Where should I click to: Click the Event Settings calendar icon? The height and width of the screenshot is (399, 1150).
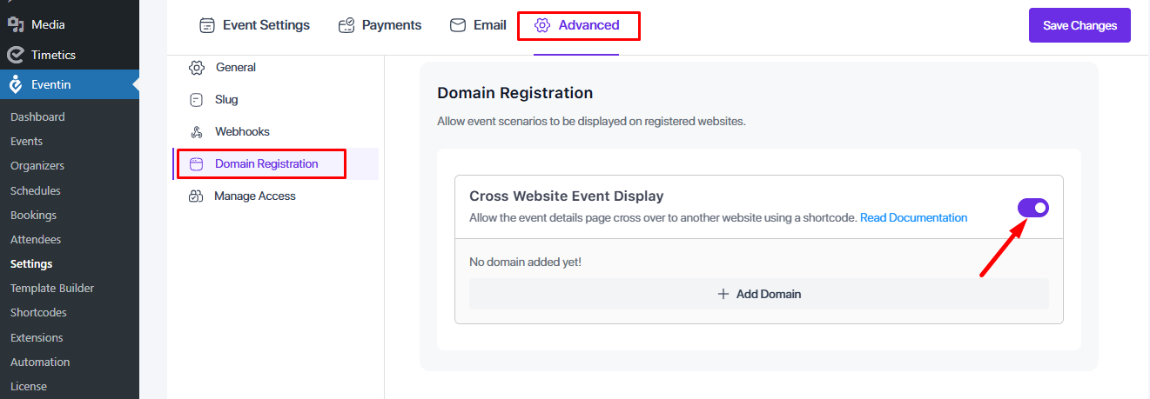[x=207, y=25]
